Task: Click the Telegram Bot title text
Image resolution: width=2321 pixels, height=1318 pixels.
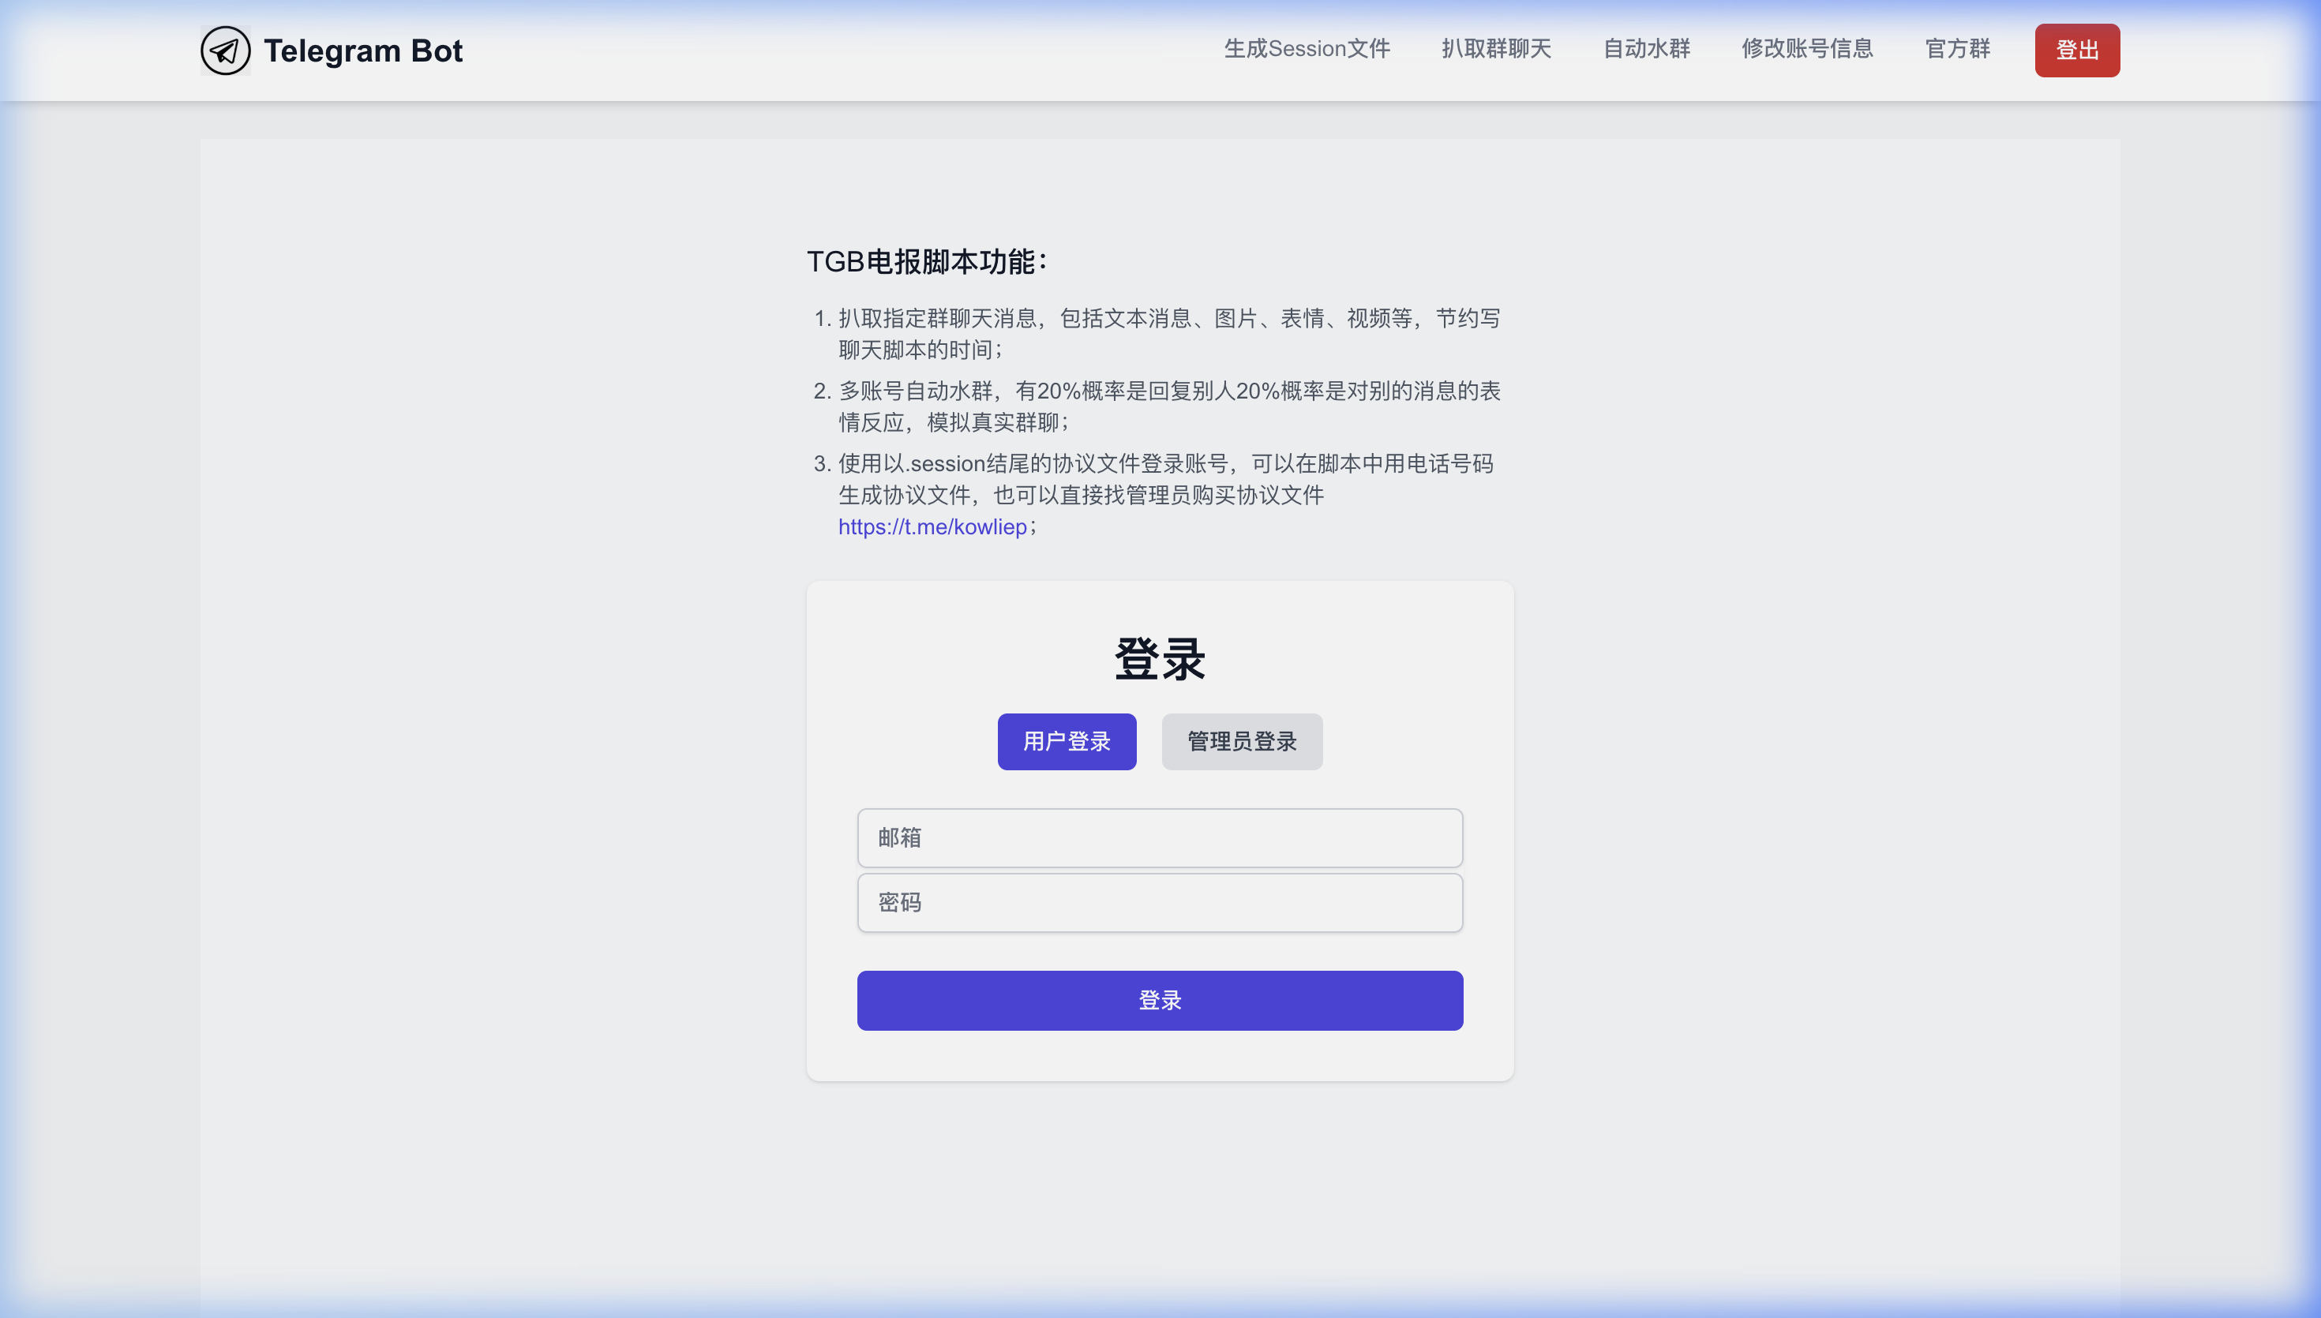Action: [363, 50]
